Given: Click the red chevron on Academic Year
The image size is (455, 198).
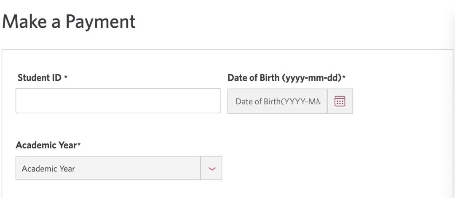Looking at the screenshot, I should coord(212,169).
